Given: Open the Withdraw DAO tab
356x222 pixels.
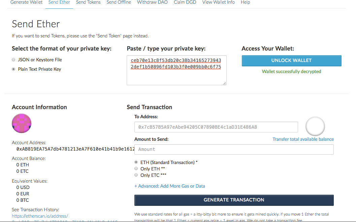Looking at the screenshot, I should (x=152, y=2).
